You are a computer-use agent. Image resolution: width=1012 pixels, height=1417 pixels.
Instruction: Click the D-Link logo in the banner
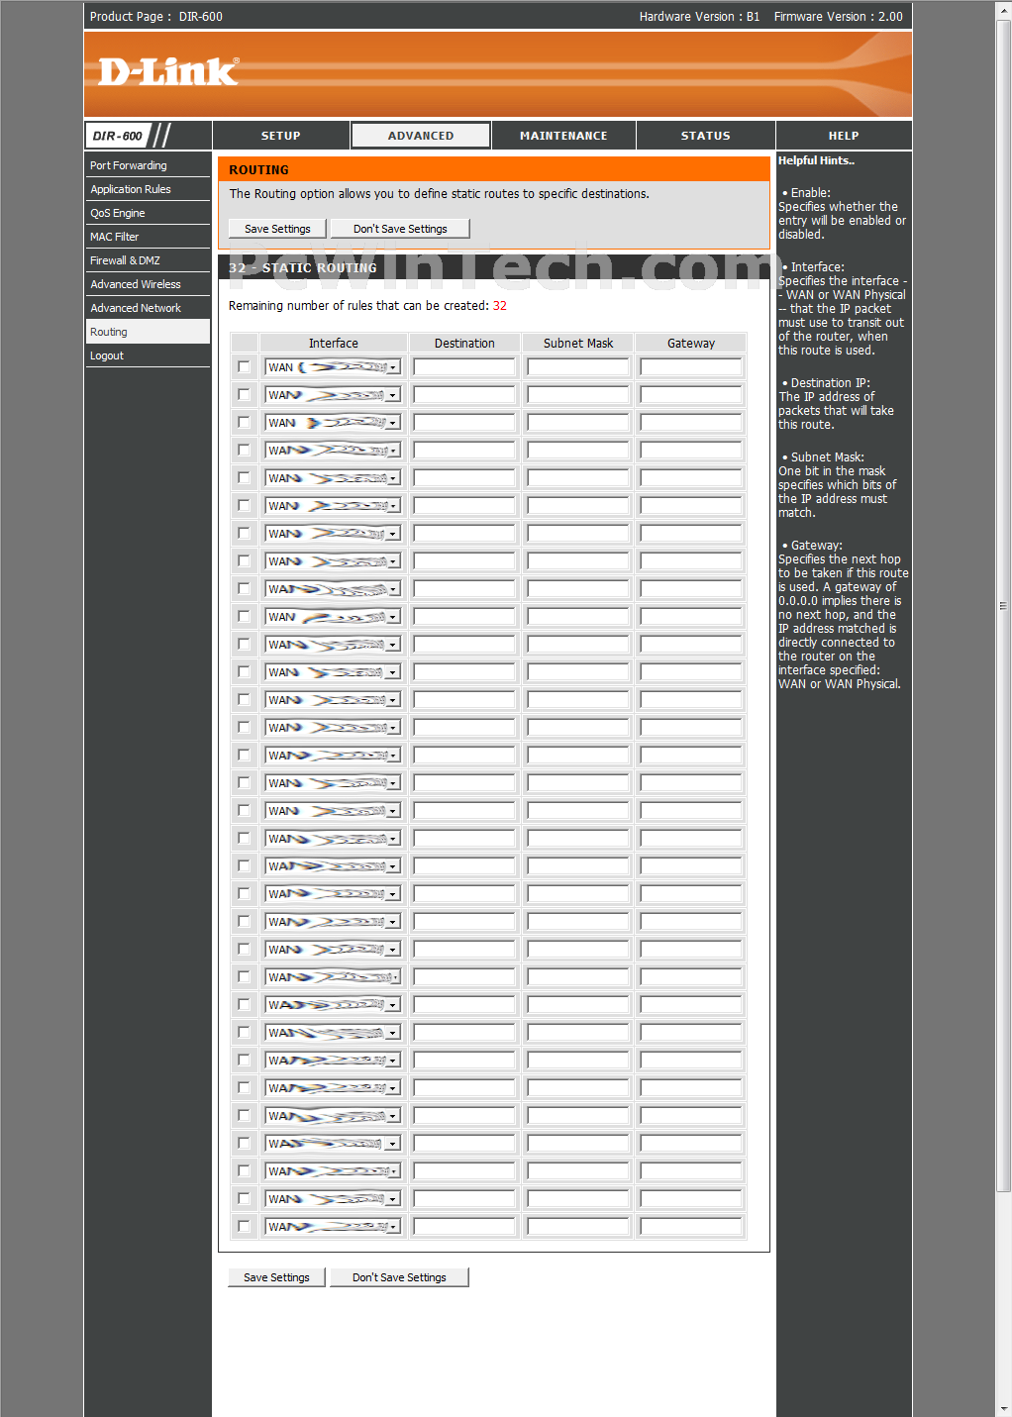tap(168, 71)
